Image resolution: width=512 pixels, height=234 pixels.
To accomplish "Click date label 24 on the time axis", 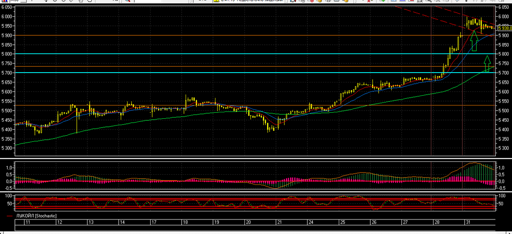I will 311,222.
